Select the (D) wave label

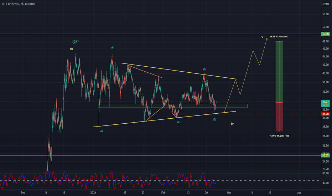205,69
